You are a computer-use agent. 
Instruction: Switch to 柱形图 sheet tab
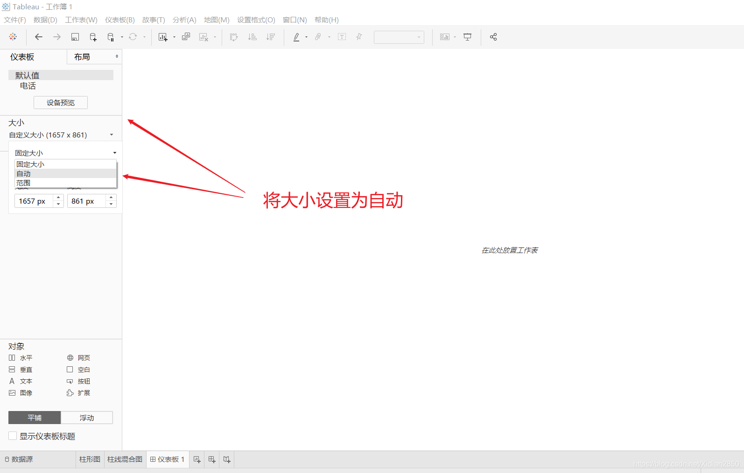pyautogui.click(x=90, y=459)
